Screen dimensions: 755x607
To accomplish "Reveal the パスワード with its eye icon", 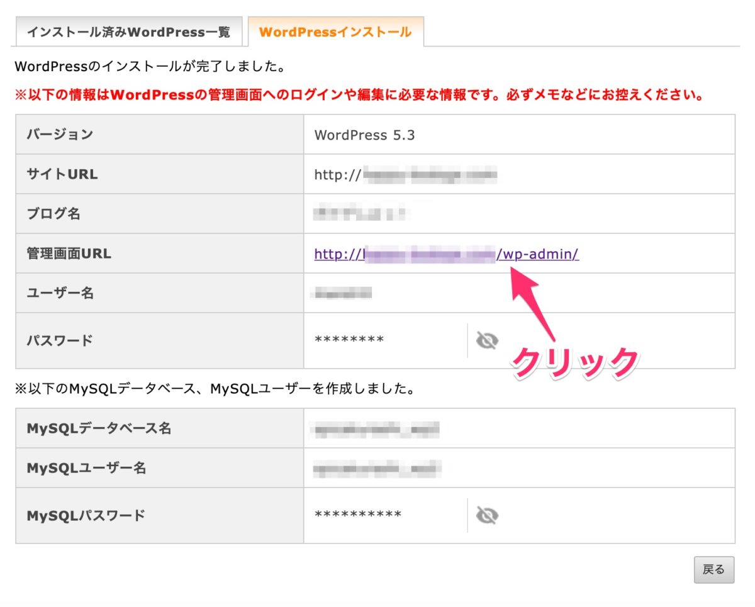I will click(x=487, y=341).
